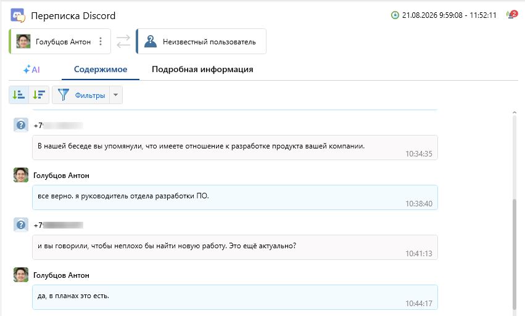Select the message about разработке продукта вашей компании
The height and width of the screenshot is (316, 525).
[234, 147]
